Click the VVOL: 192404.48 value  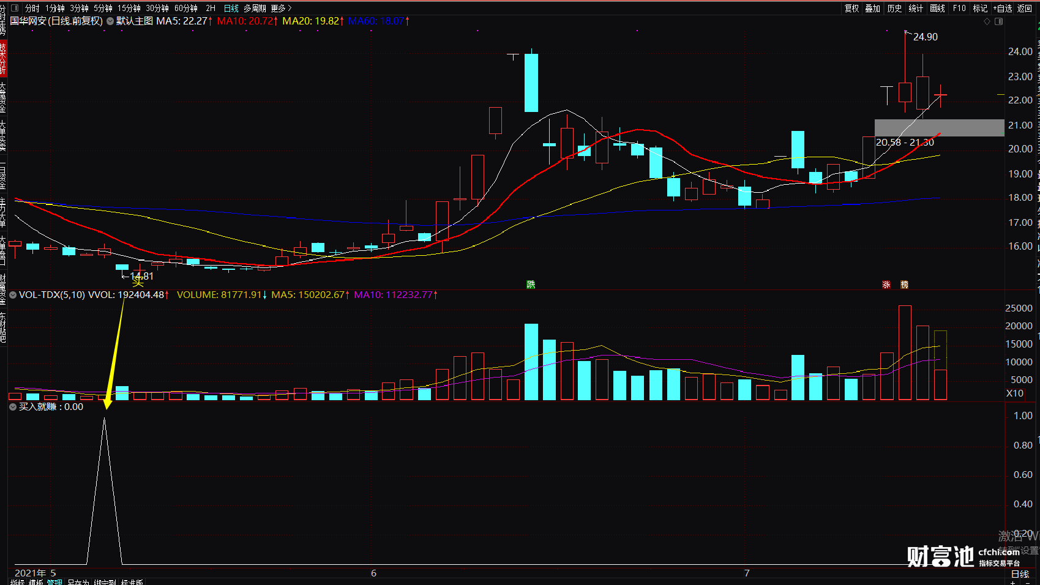[129, 295]
